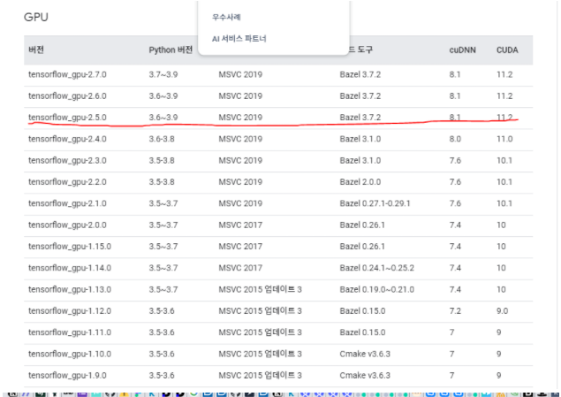
Task: Click cuDNN 7.6 in the tensorflow_gpu-2.3.0 row
Action: pos(455,161)
